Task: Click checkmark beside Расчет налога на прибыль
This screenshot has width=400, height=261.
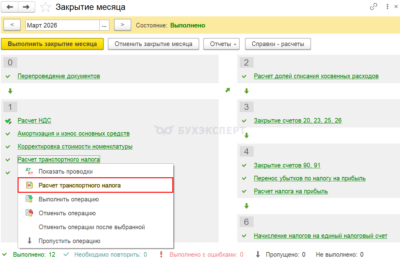Action: click(x=244, y=192)
